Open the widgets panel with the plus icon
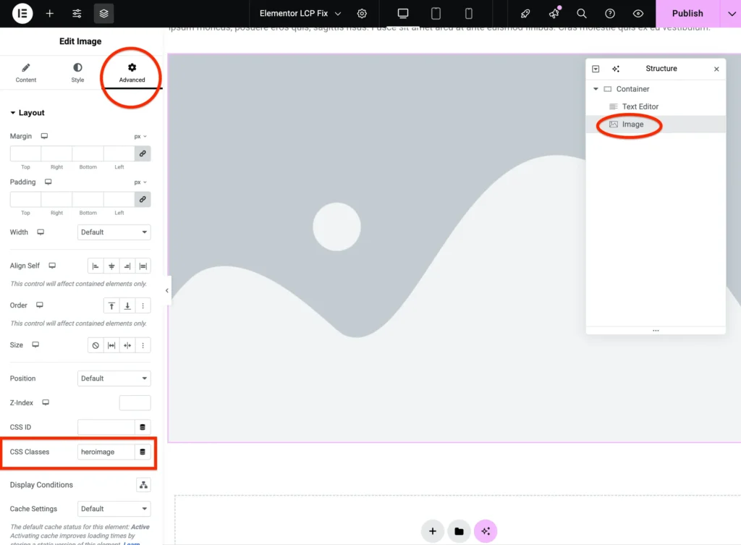Image resolution: width=741 pixels, height=545 pixels. (49, 13)
